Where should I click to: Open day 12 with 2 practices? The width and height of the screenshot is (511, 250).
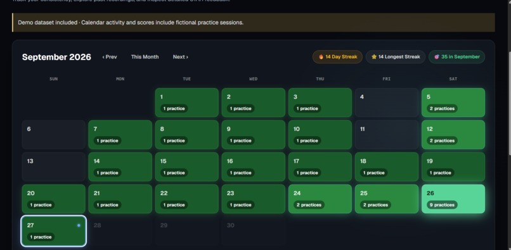coord(453,135)
